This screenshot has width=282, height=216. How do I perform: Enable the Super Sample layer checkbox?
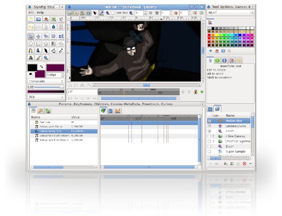pos(209,152)
